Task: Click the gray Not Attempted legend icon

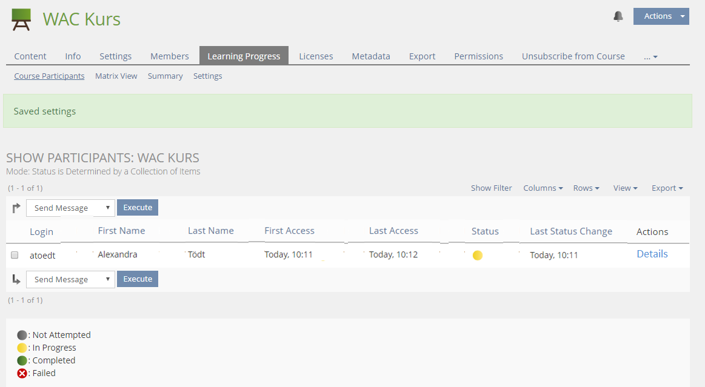Action: pyautogui.click(x=22, y=335)
